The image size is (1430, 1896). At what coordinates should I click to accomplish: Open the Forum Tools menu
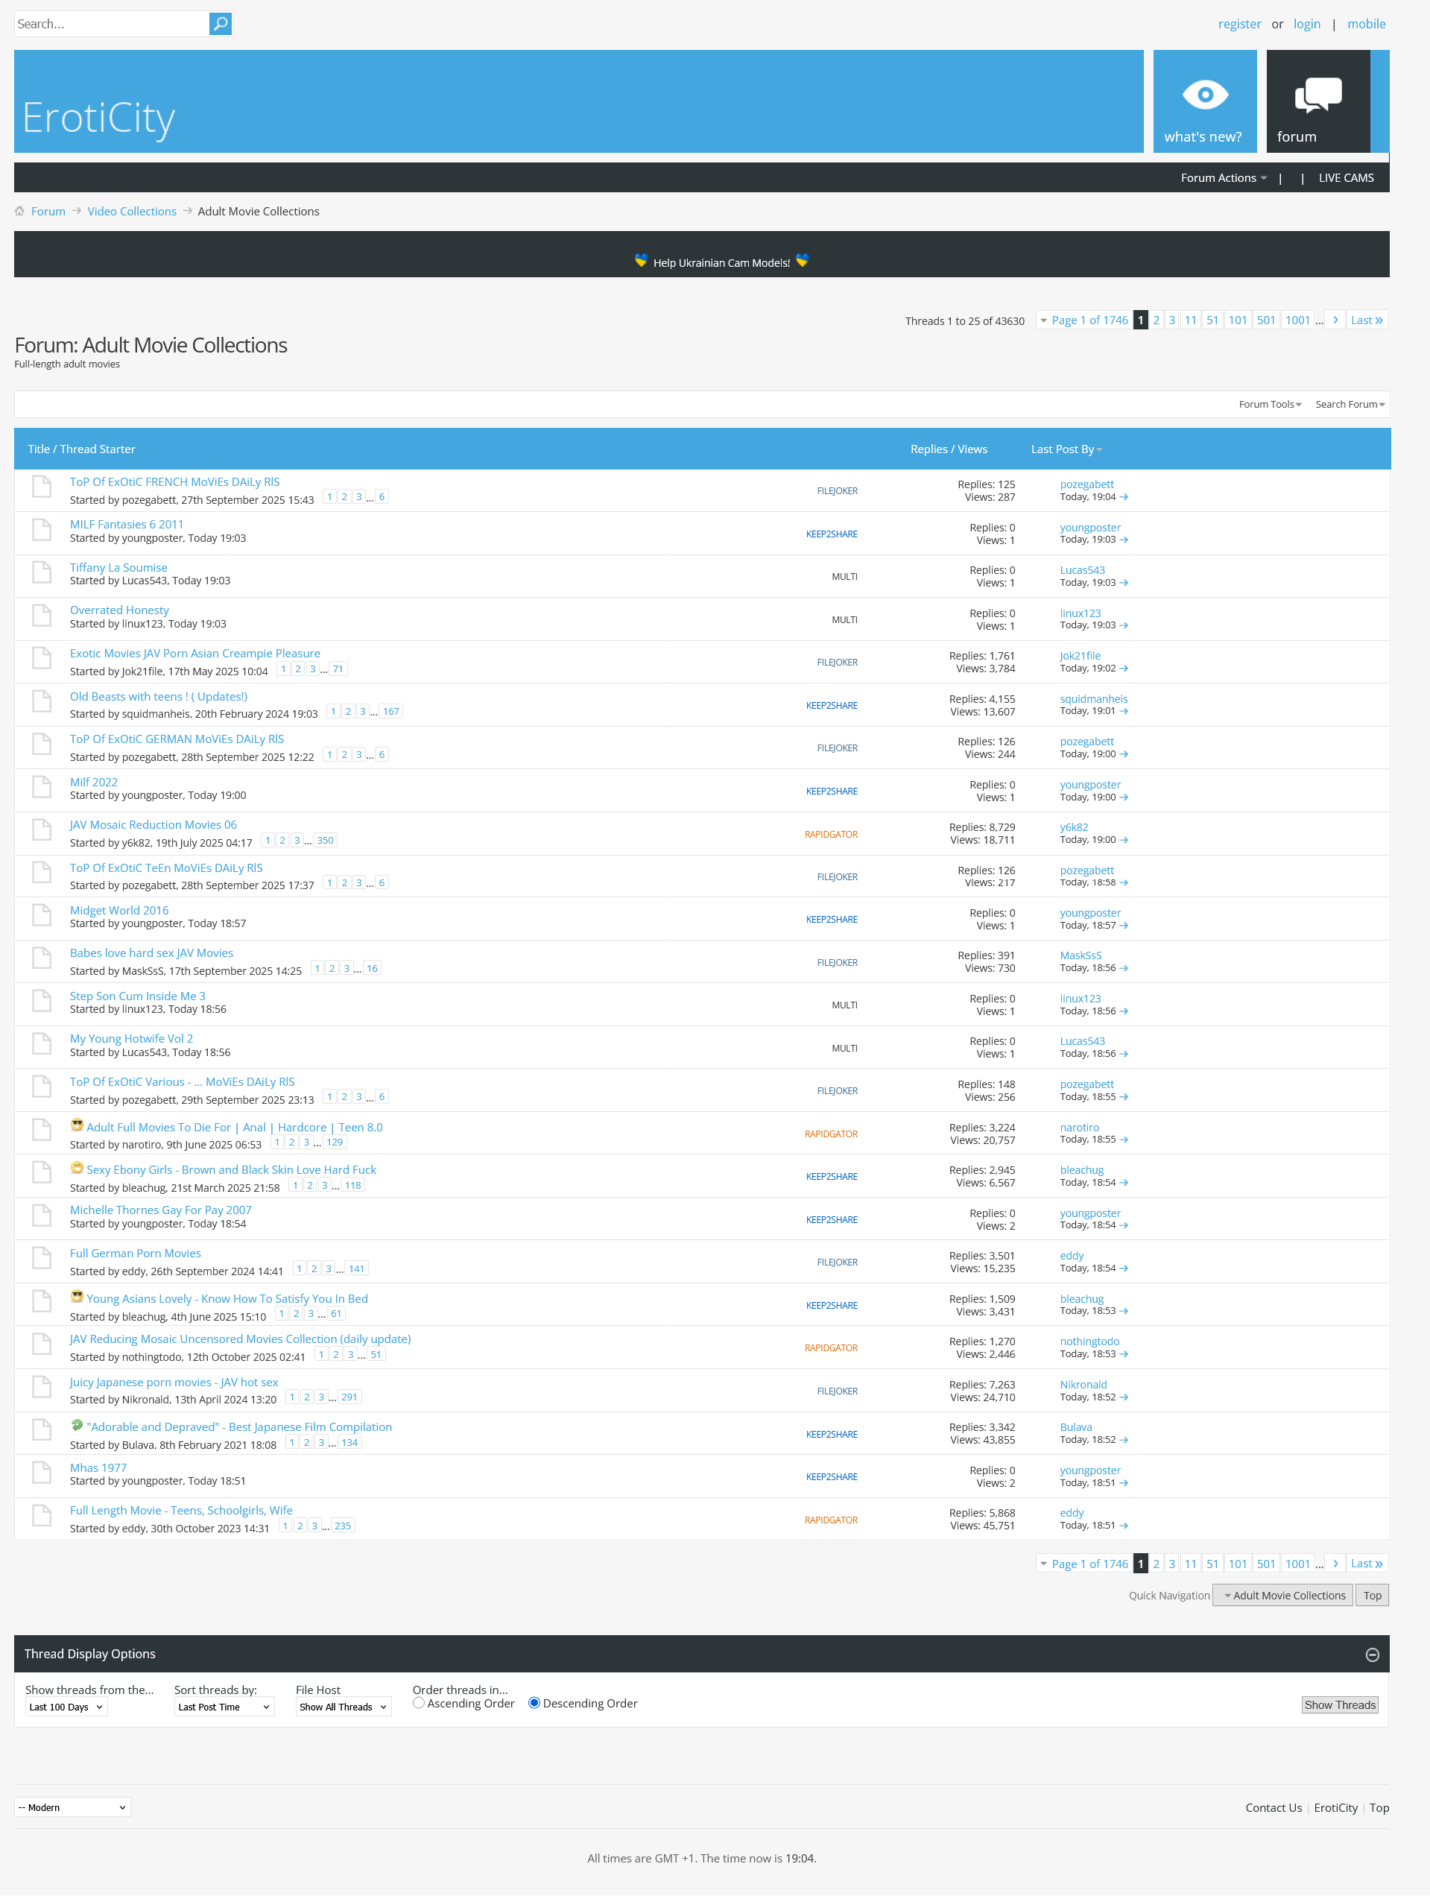[1269, 405]
